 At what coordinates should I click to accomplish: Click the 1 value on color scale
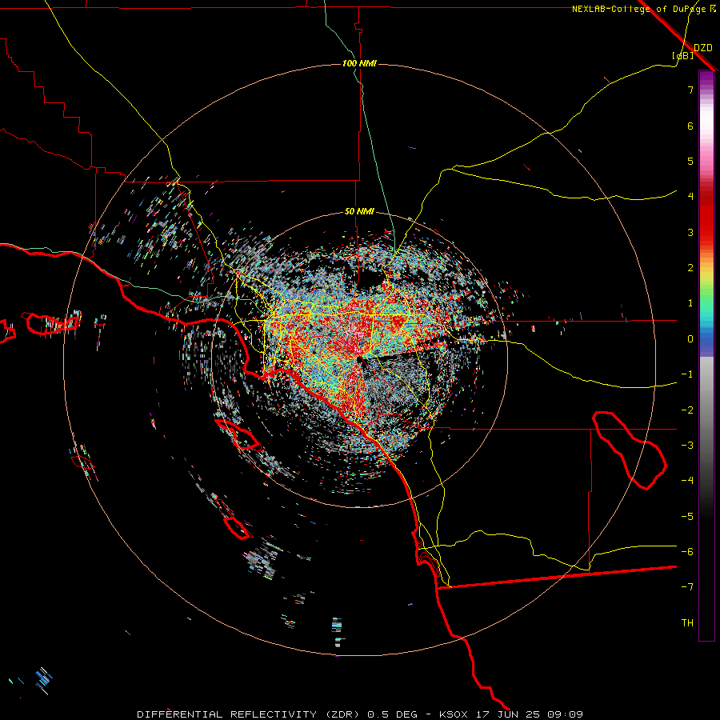pos(690,303)
